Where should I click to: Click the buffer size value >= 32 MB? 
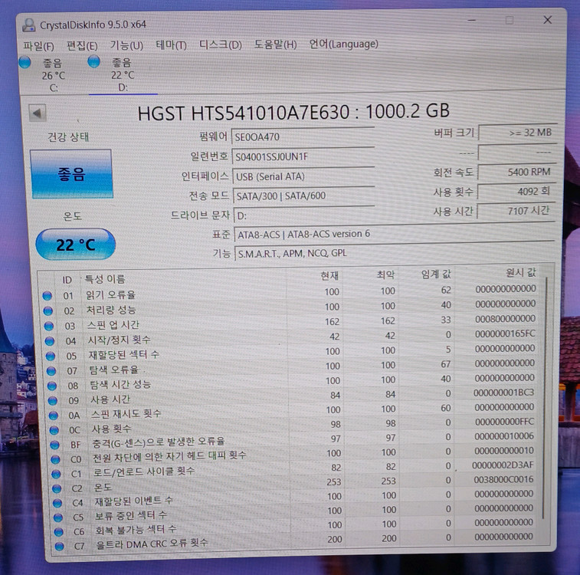[x=517, y=133]
